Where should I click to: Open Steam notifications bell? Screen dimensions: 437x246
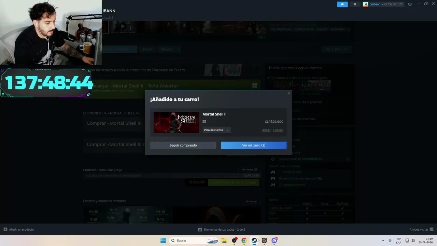(355, 4)
